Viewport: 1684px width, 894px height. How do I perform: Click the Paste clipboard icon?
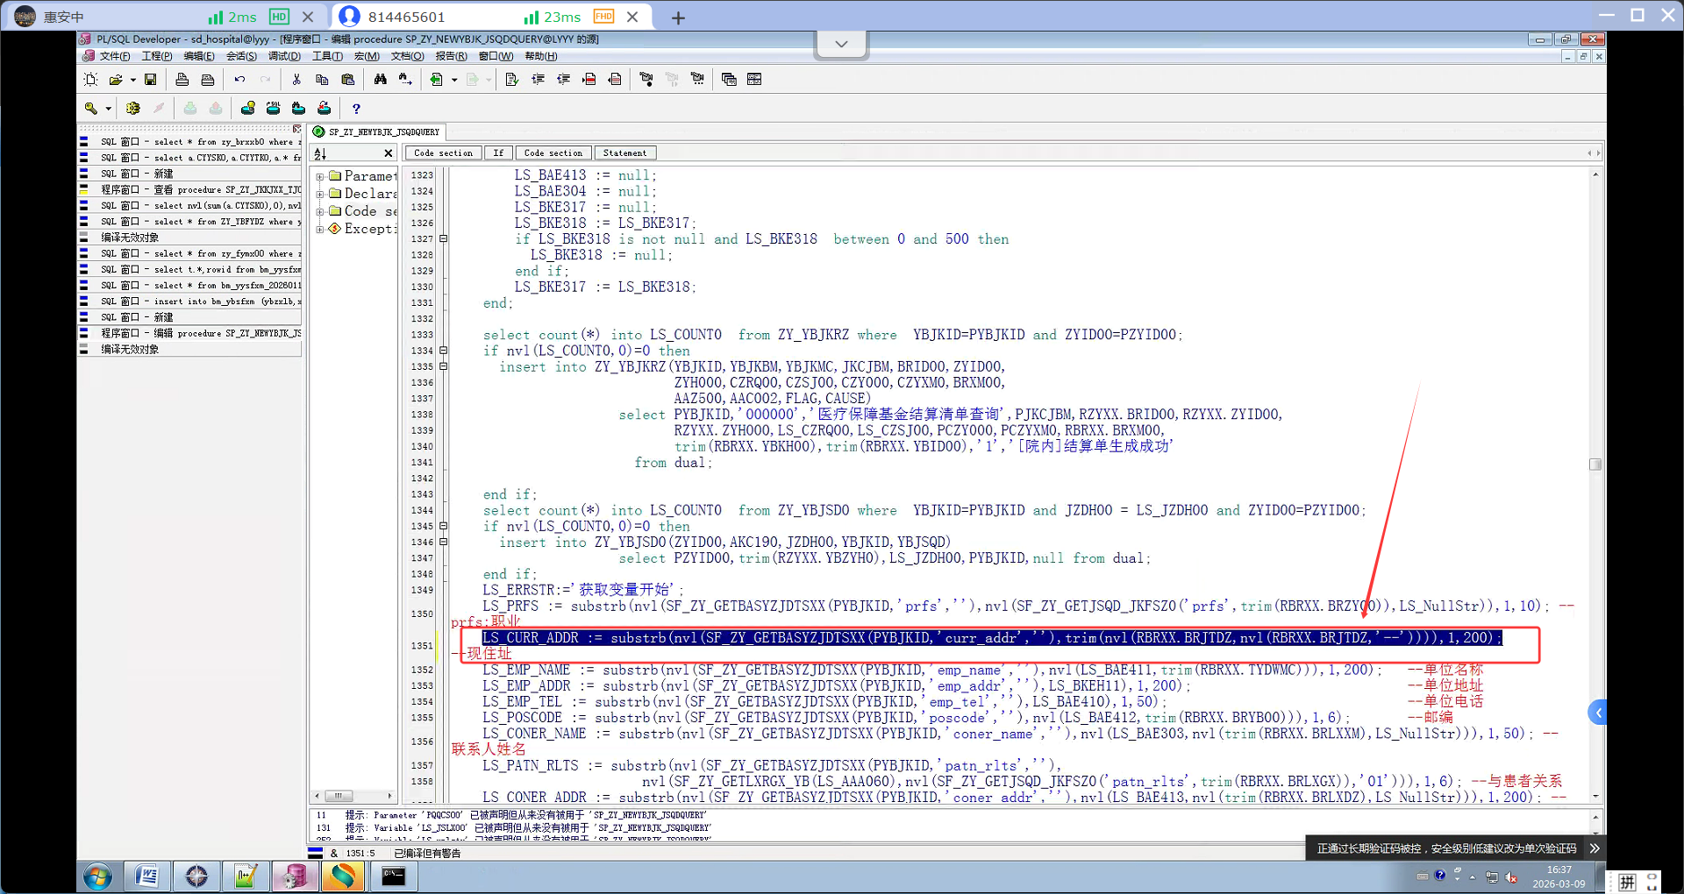point(348,80)
